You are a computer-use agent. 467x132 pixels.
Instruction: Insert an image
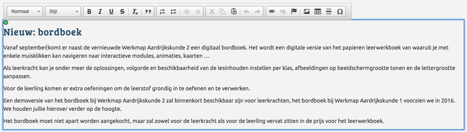307,12
